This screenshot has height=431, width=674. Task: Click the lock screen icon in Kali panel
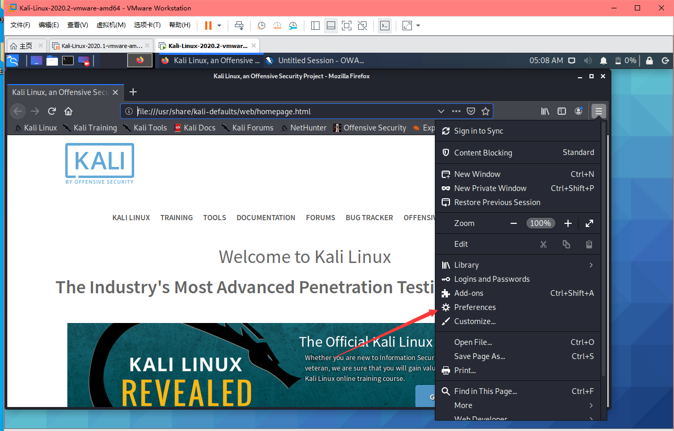coord(649,61)
